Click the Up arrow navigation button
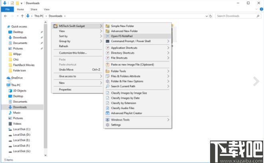 click(x=22, y=16)
